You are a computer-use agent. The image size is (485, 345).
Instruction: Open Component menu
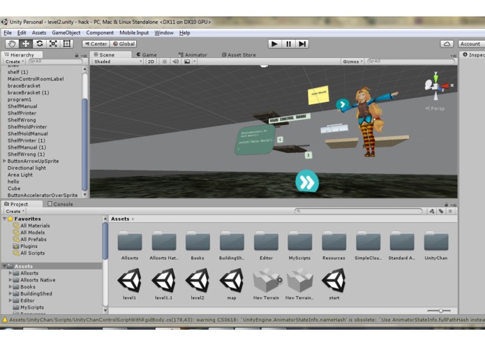point(100,33)
